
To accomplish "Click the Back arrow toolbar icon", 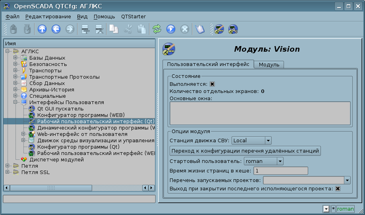I will tap(56, 29).
